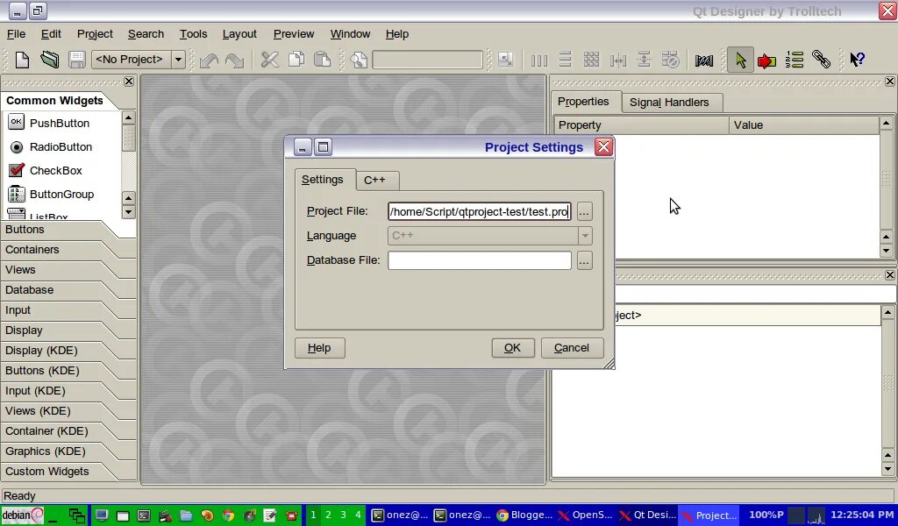Click Cancel in Project Settings dialog

pos(572,348)
